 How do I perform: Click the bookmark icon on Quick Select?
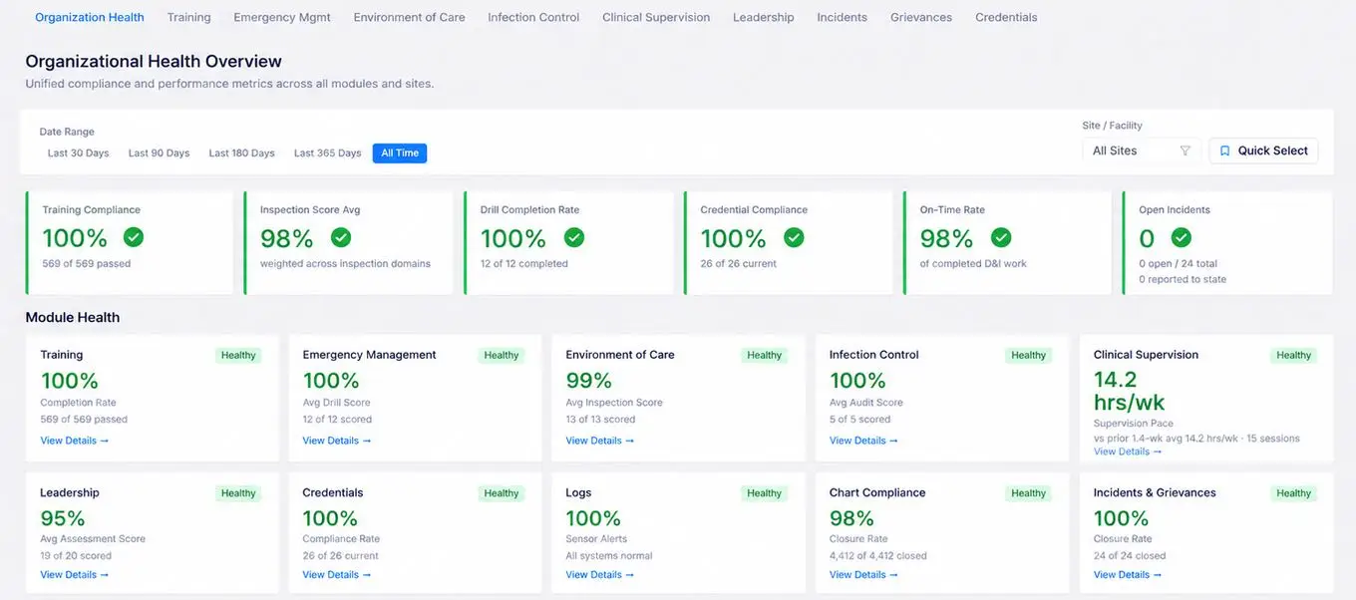1225,150
